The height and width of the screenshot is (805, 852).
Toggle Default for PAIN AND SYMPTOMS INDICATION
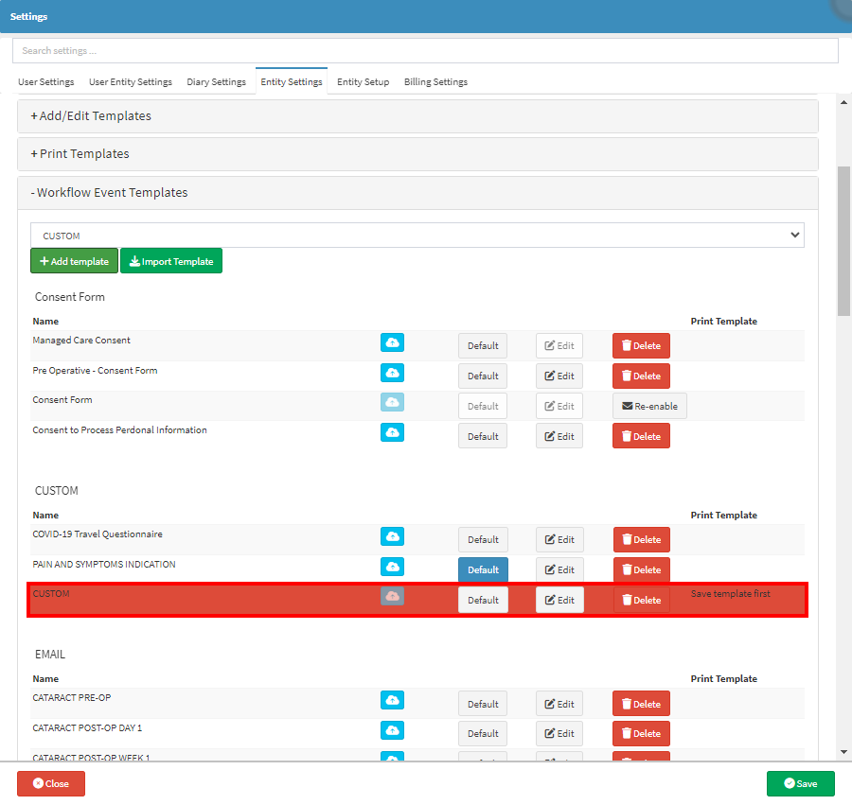click(483, 569)
